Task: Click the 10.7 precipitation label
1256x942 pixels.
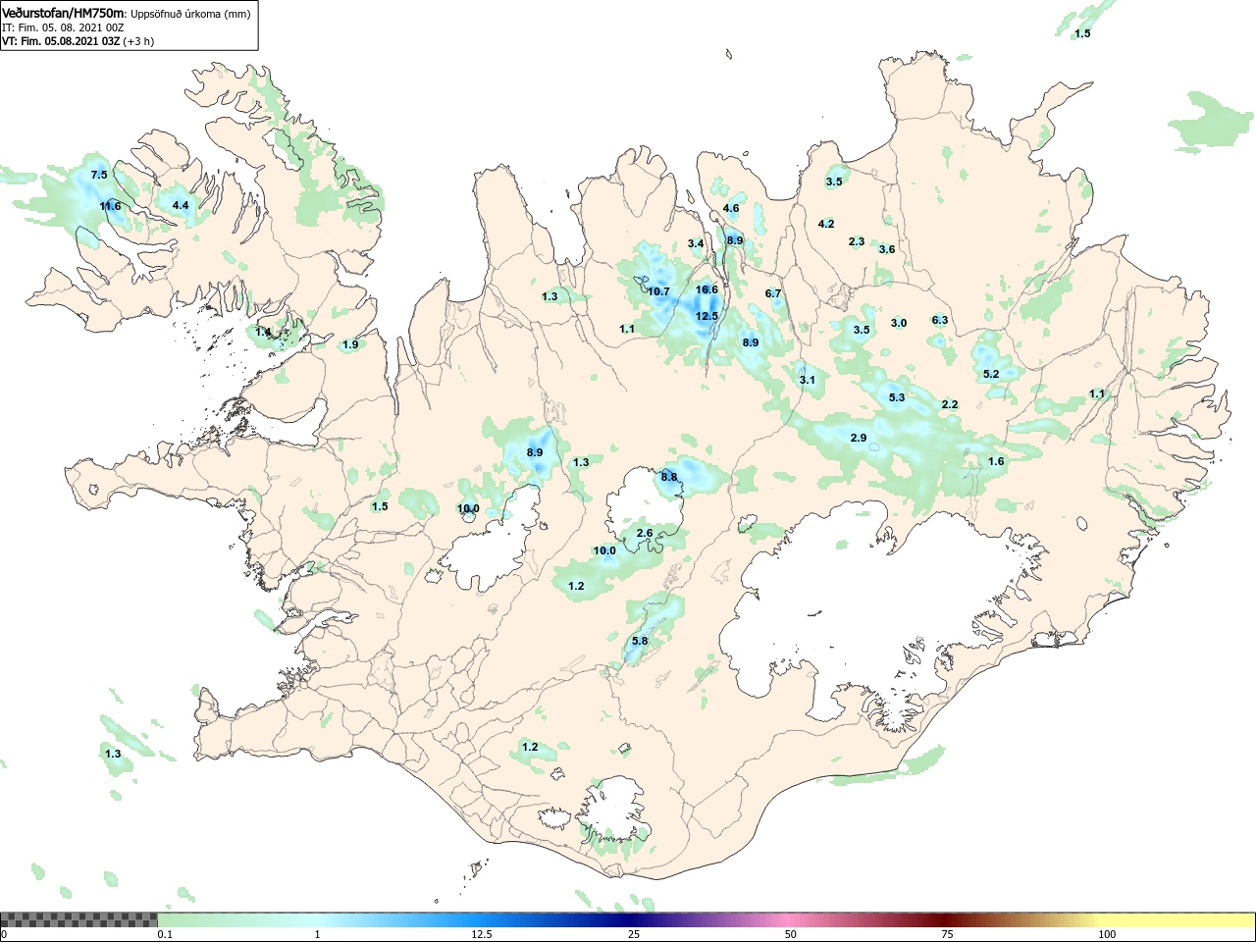Action: pyautogui.click(x=658, y=291)
